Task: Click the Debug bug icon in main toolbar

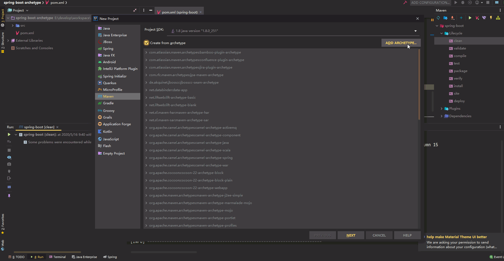Action: [463, 3]
